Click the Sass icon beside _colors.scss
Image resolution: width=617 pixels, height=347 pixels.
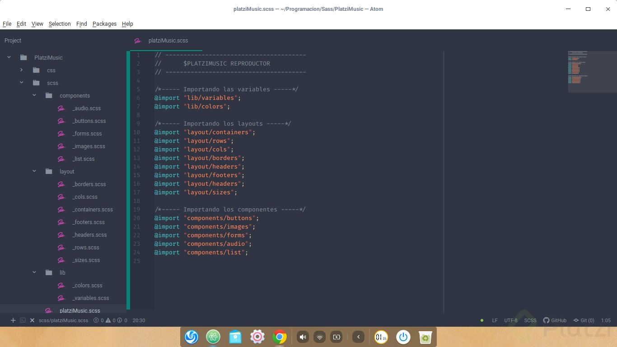click(x=61, y=285)
